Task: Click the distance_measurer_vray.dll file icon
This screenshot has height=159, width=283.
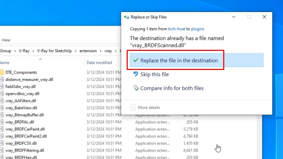Action: 2,79
